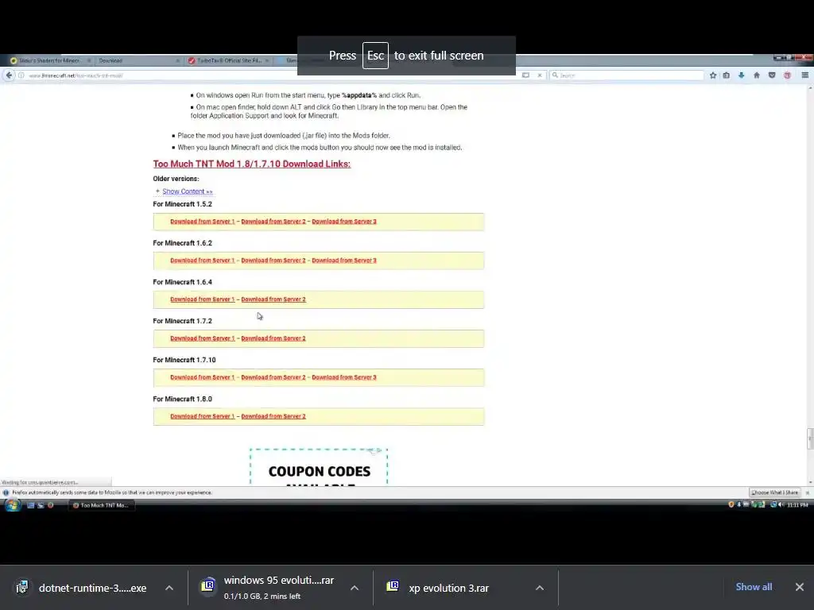Open Too Much TNT Mo taskbar button
Screen dimensions: 814x610
tap(102, 505)
